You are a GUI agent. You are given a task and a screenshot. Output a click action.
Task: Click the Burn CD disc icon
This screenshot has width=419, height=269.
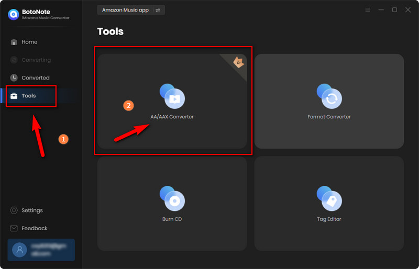pyautogui.click(x=172, y=198)
